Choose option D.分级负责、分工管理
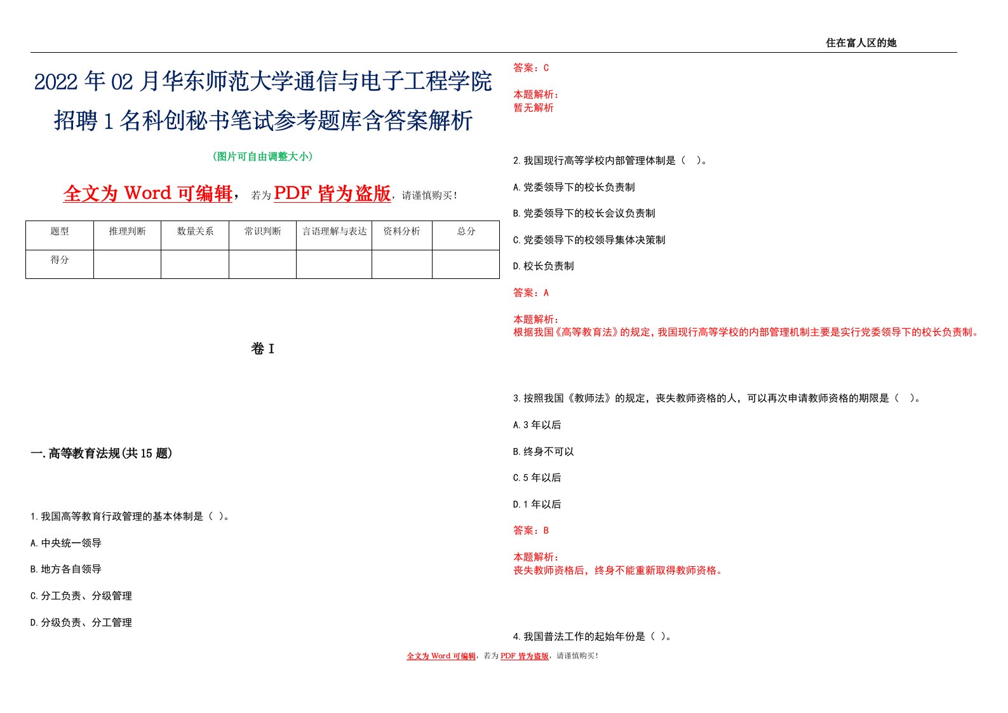The height and width of the screenshot is (713, 1008). coord(81,623)
